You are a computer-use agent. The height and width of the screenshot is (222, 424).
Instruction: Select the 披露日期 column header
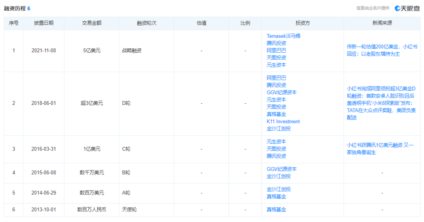[x=44, y=23]
